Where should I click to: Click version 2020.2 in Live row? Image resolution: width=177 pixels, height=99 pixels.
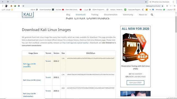click(x=56, y=77)
